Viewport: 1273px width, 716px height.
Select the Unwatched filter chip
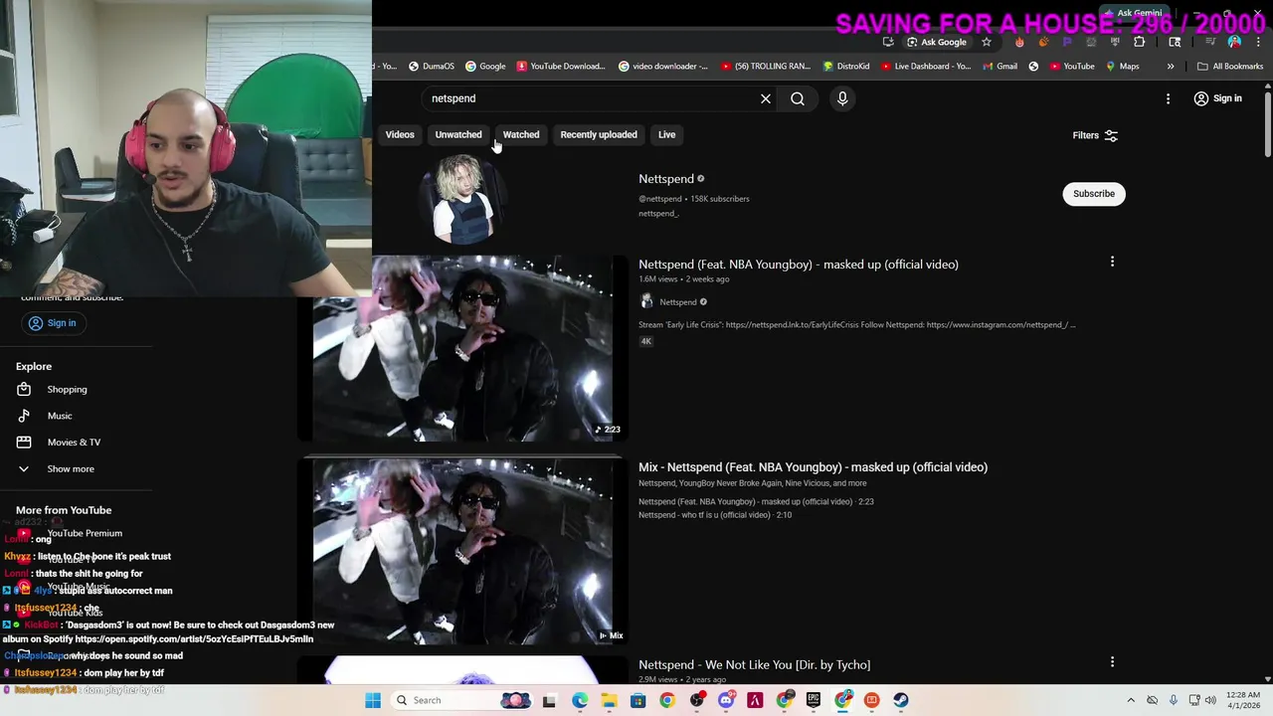click(458, 134)
